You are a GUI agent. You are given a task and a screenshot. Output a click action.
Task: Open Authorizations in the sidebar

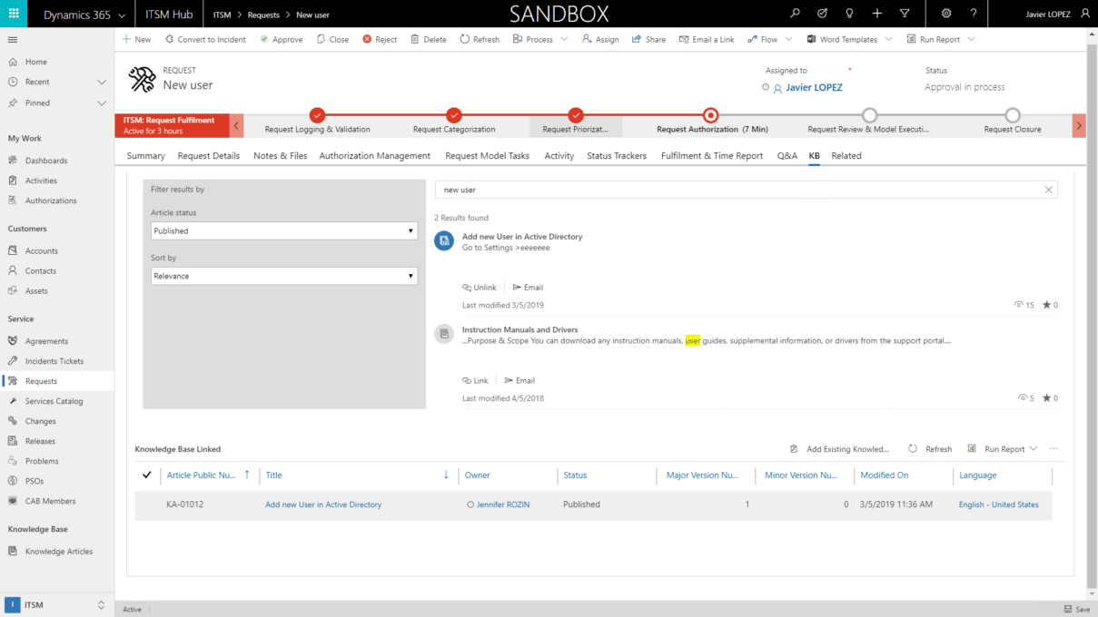pos(51,201)
